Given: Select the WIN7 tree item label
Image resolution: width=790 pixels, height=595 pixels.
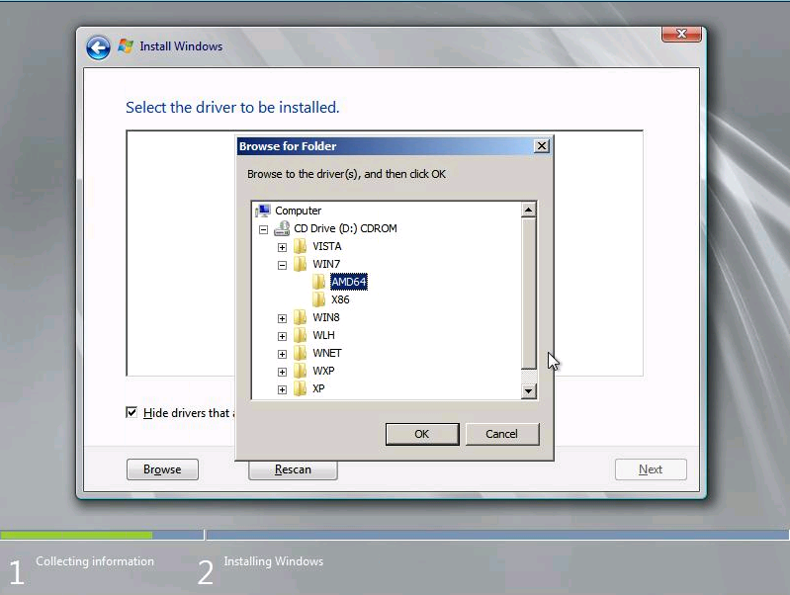Looking at the screenshot, I should tap(326, 264).
